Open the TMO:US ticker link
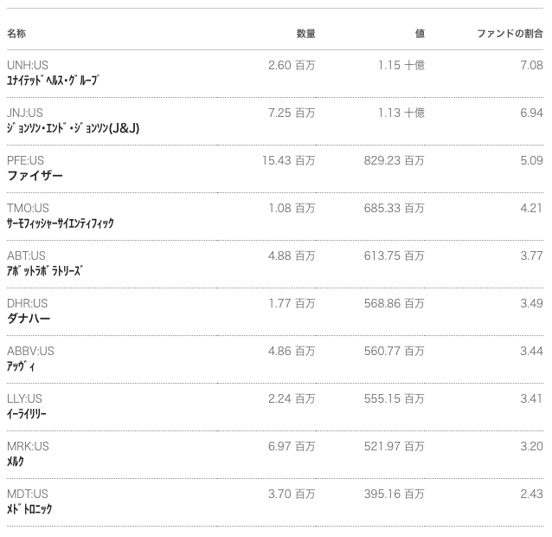The height and width of the screenshot is (537, 552). click(28, 208)
